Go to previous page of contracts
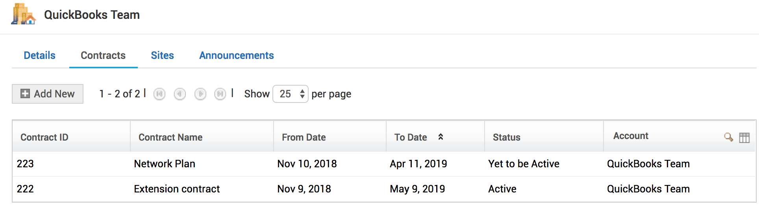759x205 pixels. pyautogui.click(x=180, y=94)
